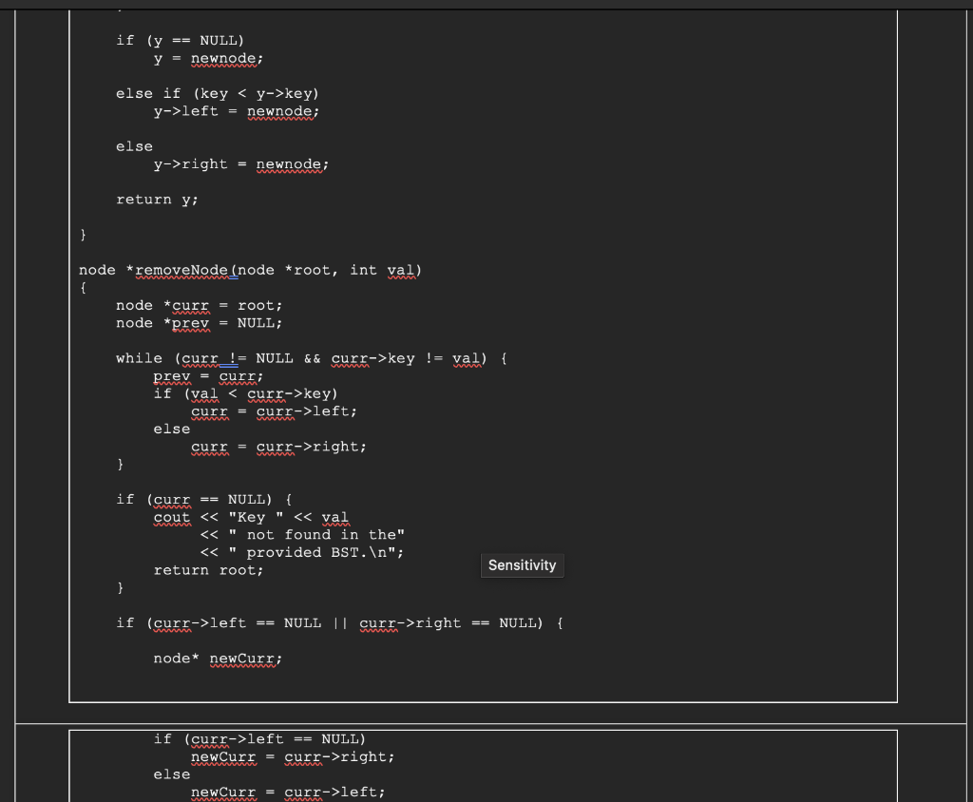Image resolution: width=973 pixels, height=802 pixels.
Task: Select the underlined newCurr declaration
Action: pos(244,658)
